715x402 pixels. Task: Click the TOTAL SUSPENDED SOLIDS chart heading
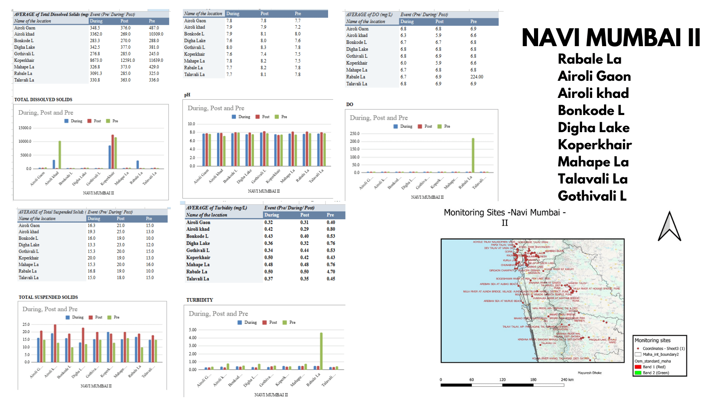pyautogui.click(x=48, y=297)
